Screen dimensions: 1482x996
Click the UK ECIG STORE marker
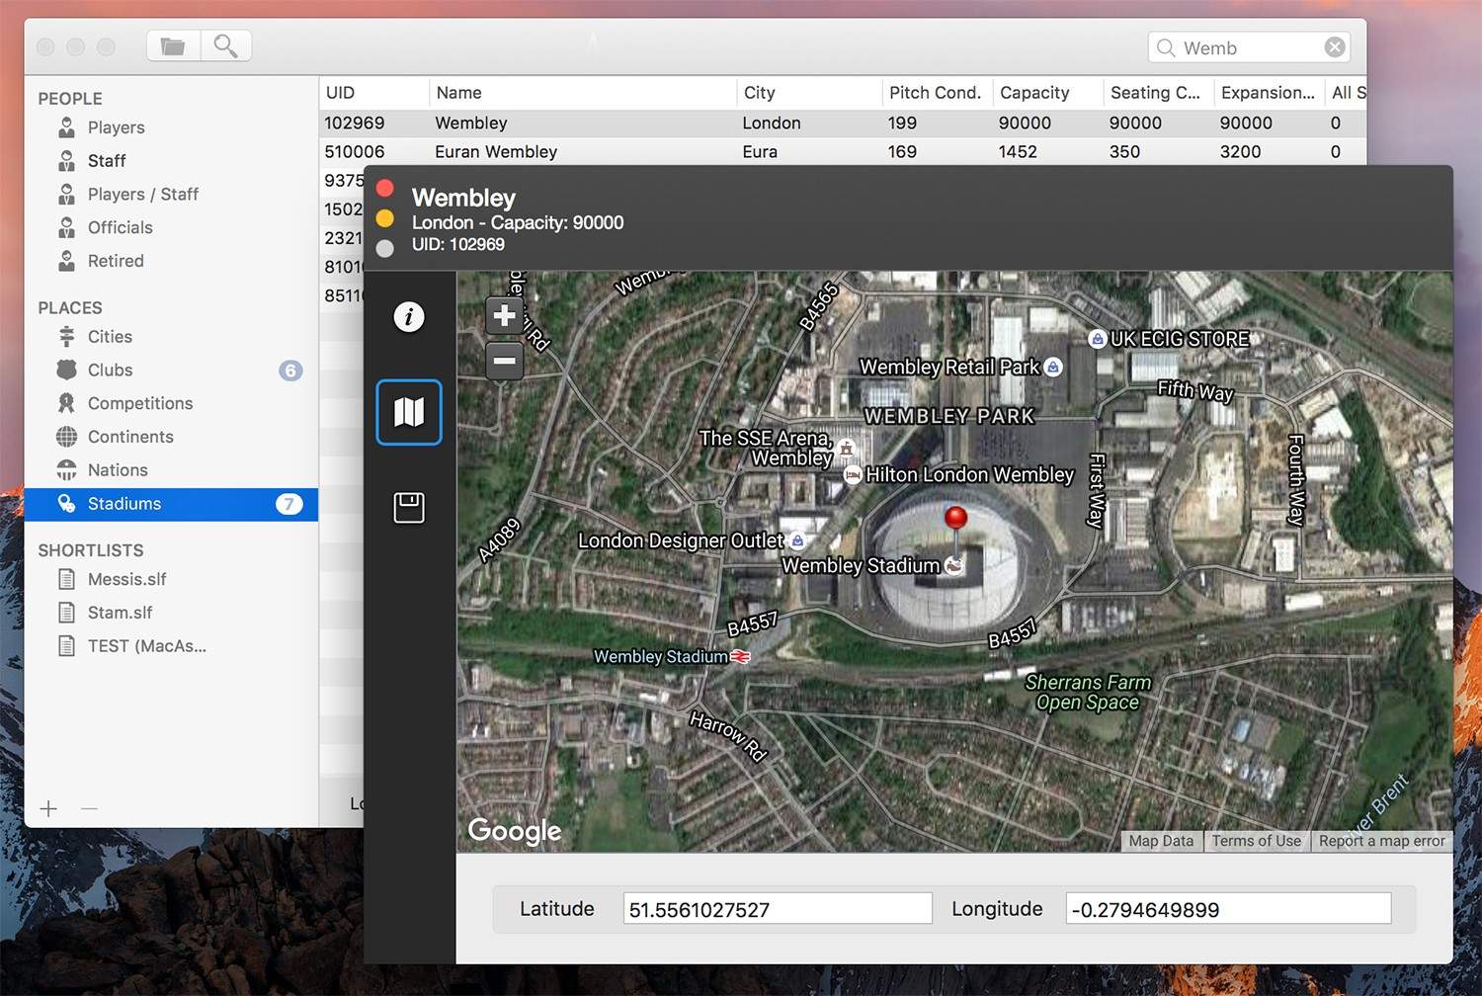coord(1097,339)
